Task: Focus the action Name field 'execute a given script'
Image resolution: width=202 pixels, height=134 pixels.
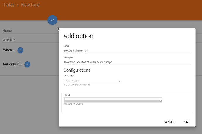Action: (x=127, y=50)
